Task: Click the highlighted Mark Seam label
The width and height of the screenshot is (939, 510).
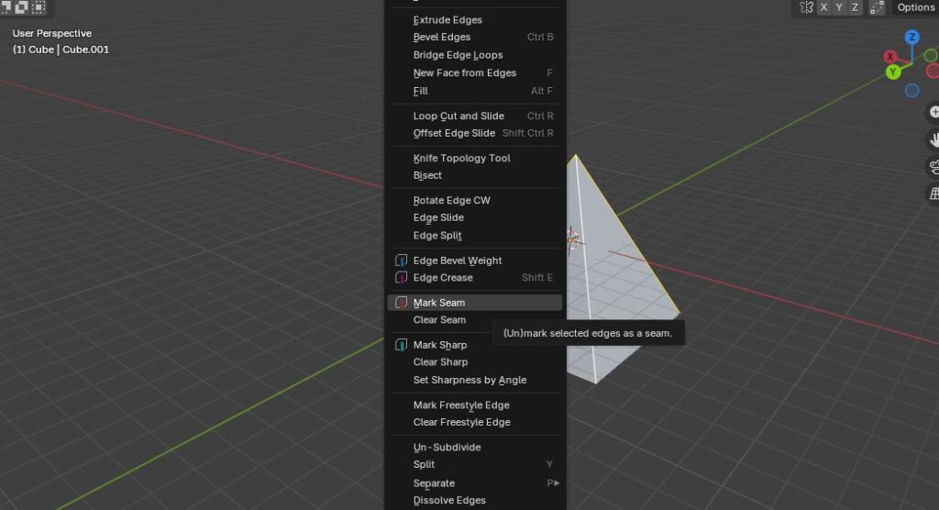Action: (439, 303)
